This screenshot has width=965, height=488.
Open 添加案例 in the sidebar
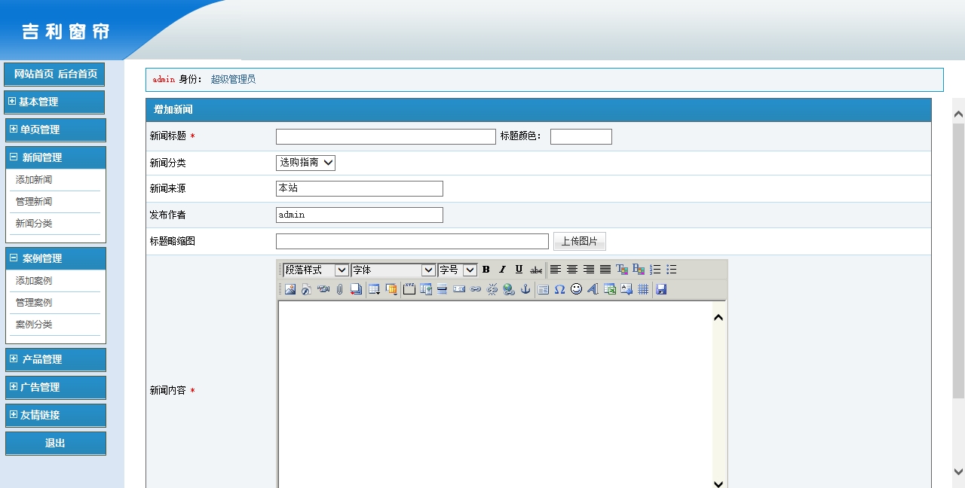[x=34, y=281]
